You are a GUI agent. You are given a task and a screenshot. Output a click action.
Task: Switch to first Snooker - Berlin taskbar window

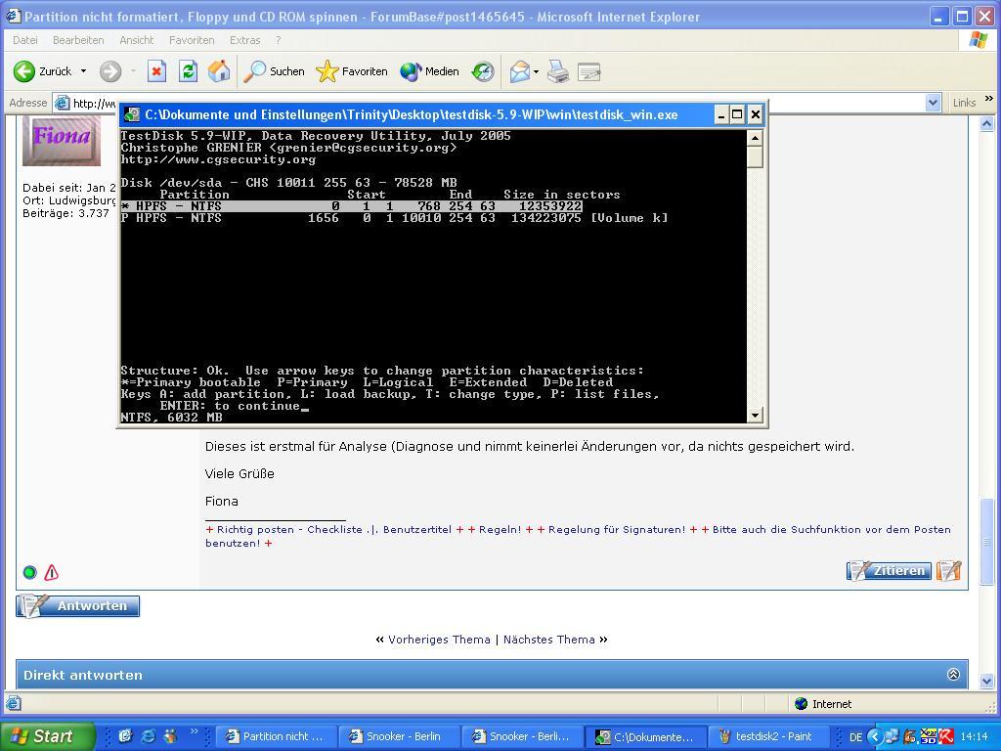(x=399, y=736)
